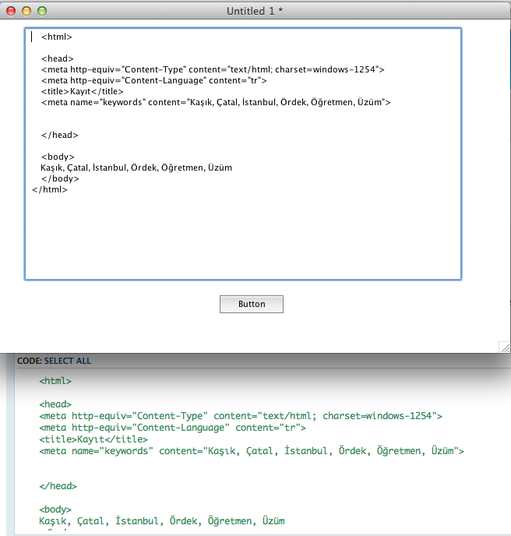Click the push button labeled Button
Viewport: 511px width, 536px height.
pos(251,304)
